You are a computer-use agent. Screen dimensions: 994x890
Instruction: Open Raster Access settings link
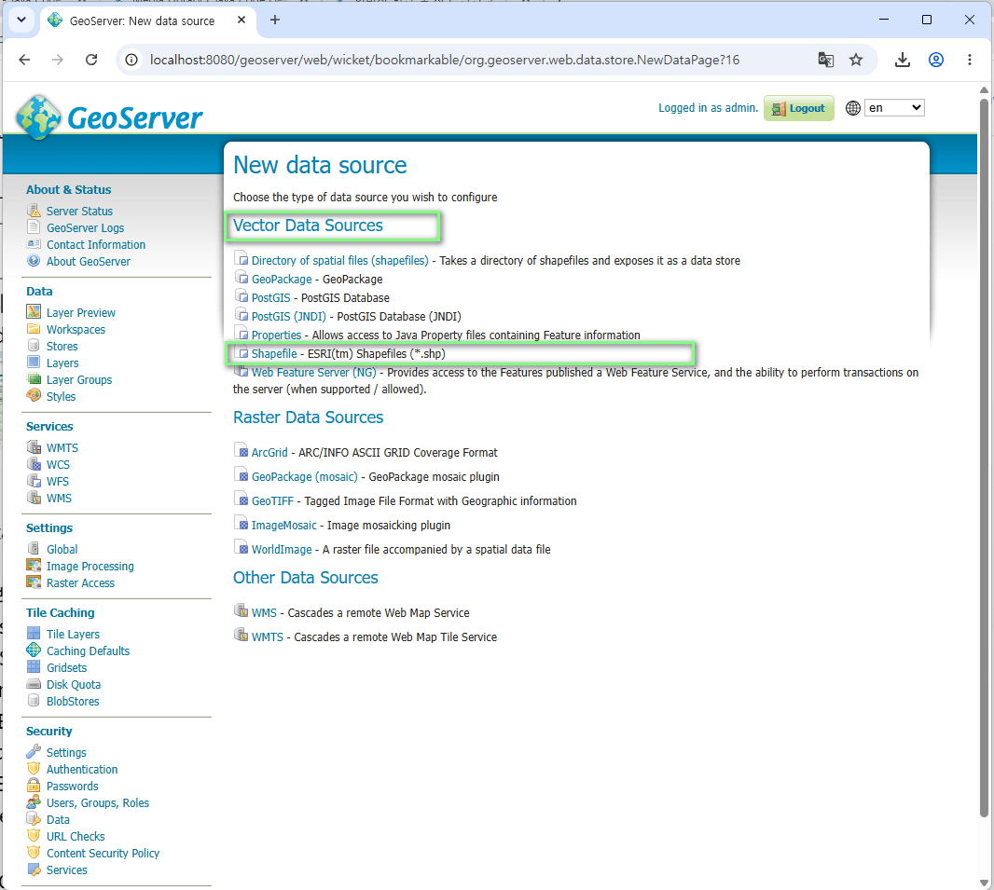(80, 582)
